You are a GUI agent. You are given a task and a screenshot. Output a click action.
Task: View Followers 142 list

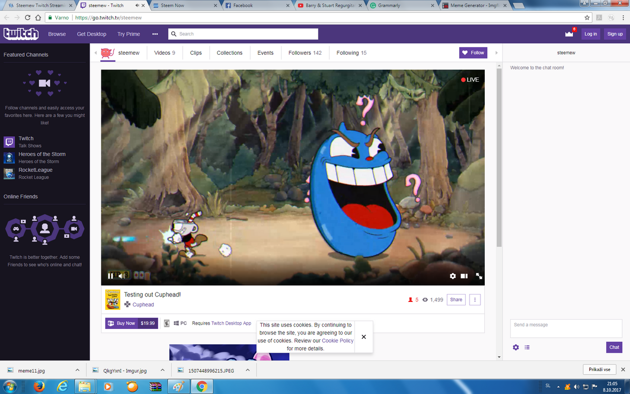(x=305, y=53)
